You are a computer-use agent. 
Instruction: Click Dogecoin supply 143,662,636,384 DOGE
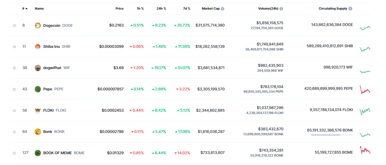332,25
